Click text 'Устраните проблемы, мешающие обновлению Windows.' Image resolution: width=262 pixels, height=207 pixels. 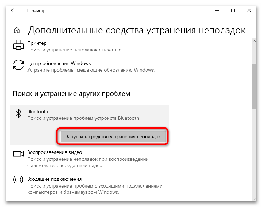(91, 70)
